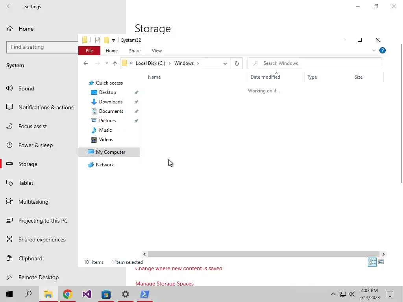The width and height of the screenshot is (403, 302).
Task: Open the Share ribbon tab
Action: coord(135,51)
